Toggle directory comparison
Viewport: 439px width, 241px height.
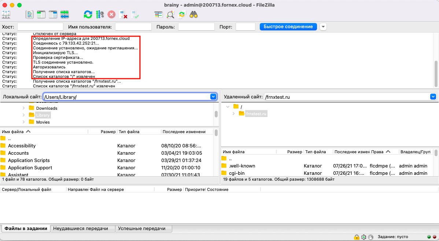pos(170,15)
